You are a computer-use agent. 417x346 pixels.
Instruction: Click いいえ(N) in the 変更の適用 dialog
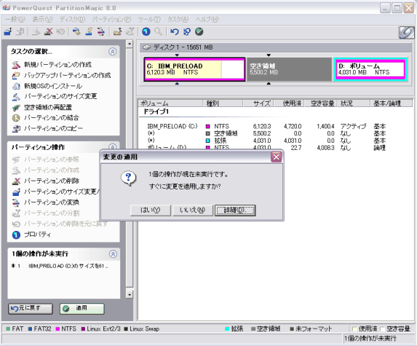(193, 211)
